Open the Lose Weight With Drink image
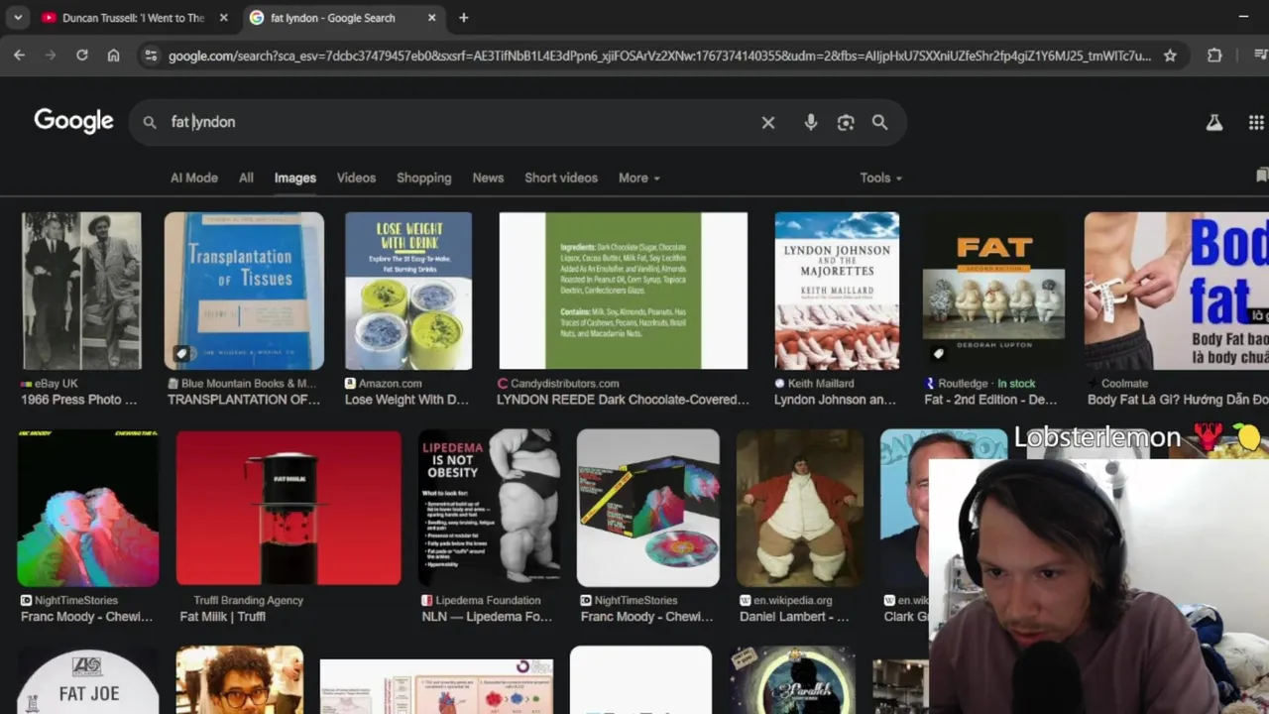 (408, 291)
